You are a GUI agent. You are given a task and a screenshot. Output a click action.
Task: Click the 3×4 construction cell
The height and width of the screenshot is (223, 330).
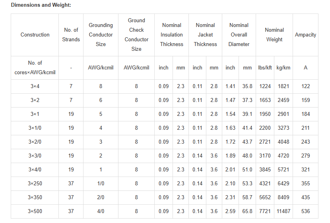pos(35,86)
